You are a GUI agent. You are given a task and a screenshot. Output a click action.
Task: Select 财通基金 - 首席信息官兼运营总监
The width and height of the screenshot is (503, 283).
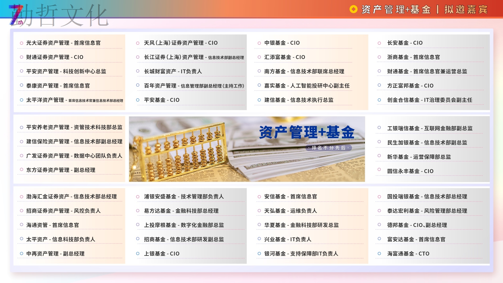(x=427, y=72)
